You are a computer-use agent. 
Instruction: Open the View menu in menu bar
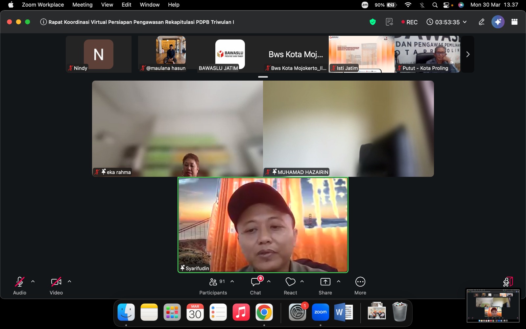(x=107, y=5)
